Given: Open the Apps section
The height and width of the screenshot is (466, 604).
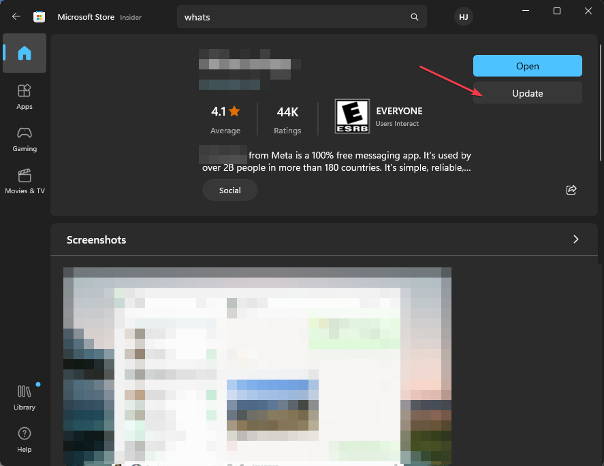Looking at the screenshot, I should click(25, 97).
